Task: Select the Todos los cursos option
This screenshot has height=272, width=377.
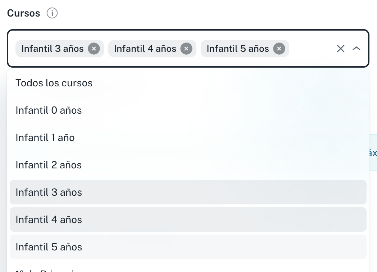Action: point(54,83)
